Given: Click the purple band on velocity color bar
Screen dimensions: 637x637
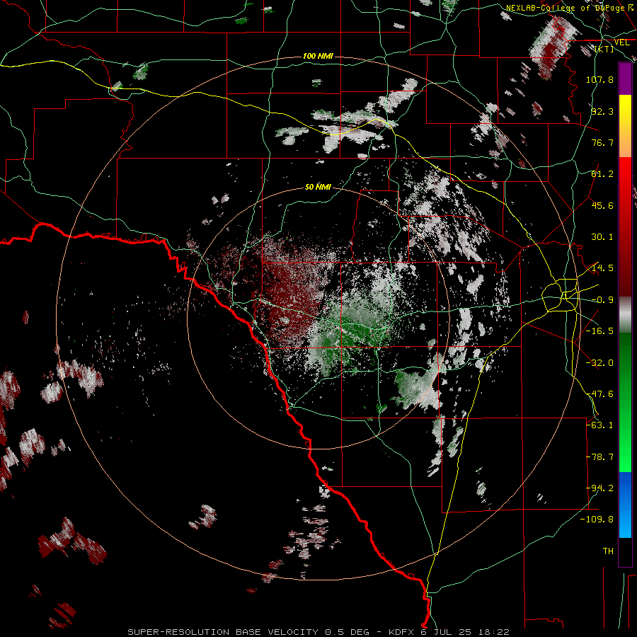Looking at the screenshot, I should click(x=625, y=79).
